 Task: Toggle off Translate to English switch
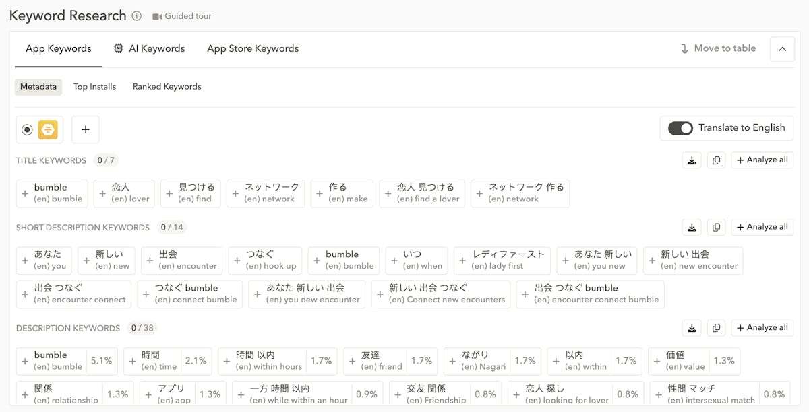tap(680, 128)
